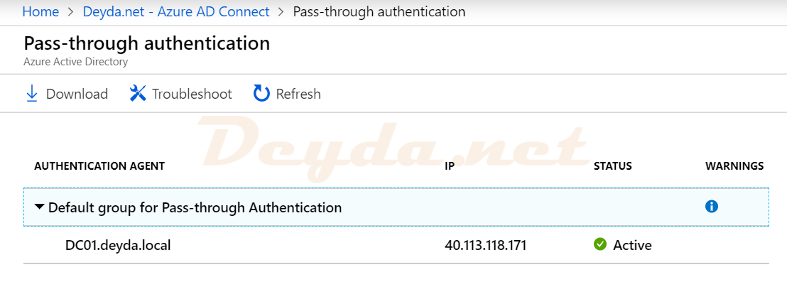Click the Refresh circular arrow icon
Viewport: 787px width, 299px height.
tap(261, 93)
